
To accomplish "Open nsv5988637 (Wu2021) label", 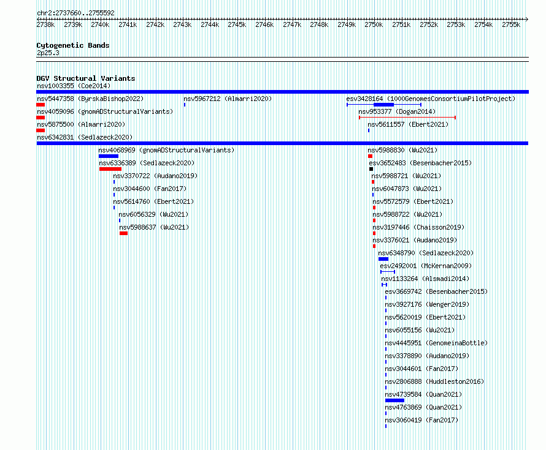I will (x=154, y=227).
